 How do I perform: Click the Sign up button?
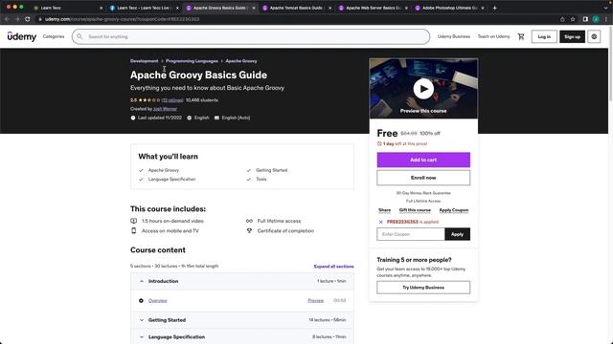572,36
